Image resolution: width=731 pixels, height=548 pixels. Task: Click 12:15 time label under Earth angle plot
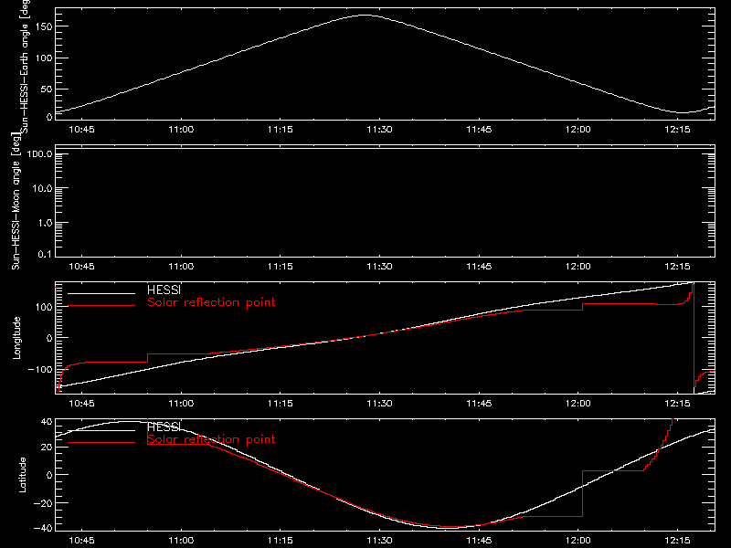tap(677, 129)
